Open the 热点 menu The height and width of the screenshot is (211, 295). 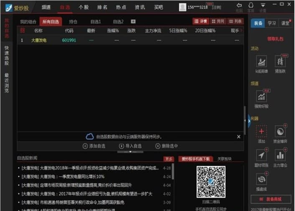(x=121, y=7)
